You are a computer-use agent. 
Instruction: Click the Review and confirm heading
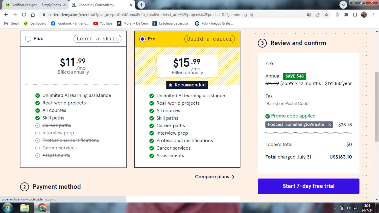298,43
